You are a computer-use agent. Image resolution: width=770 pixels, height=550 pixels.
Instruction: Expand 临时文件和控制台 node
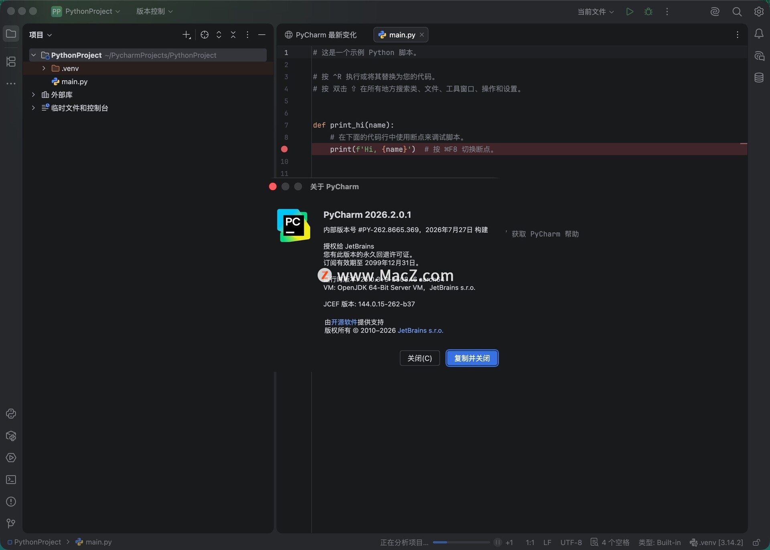pyautogui.click(x=34, y=108)
